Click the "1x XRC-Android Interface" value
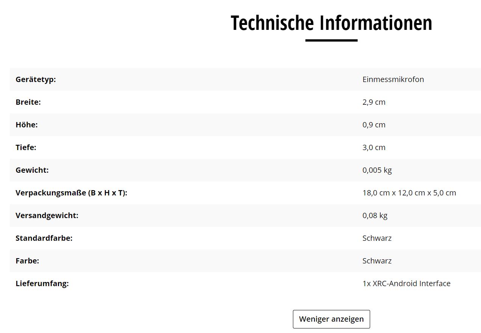The width and height of the screenshot is (481, 333). click(406, 283)
